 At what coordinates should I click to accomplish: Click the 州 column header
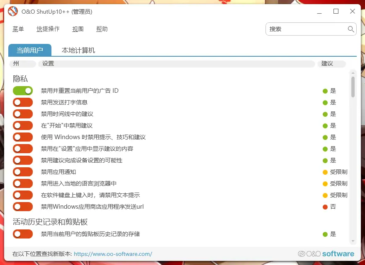pyautogui.click(x=22, y=63)
